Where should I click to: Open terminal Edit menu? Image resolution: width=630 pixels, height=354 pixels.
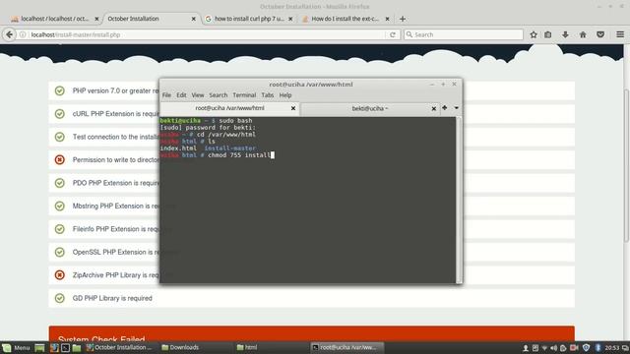pyautogui.click(x=181, y=95)
